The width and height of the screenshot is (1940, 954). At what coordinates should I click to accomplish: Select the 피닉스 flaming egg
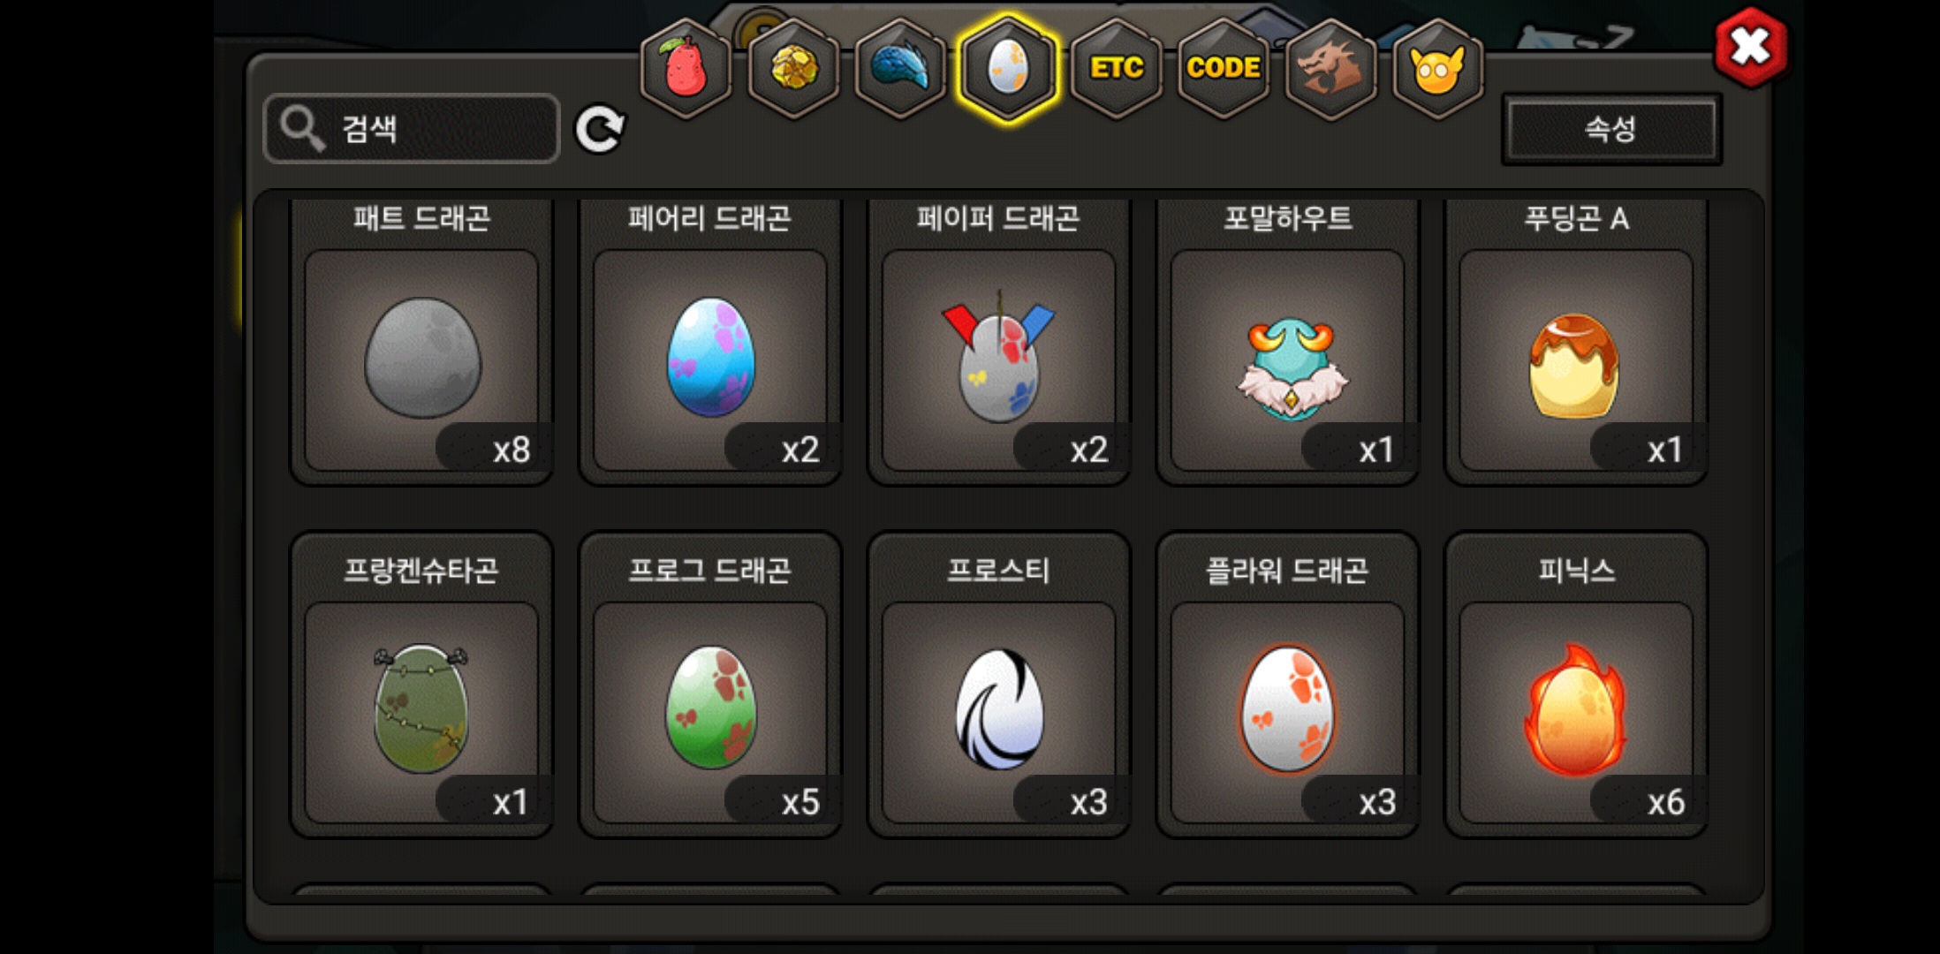tap(1576, 685)
